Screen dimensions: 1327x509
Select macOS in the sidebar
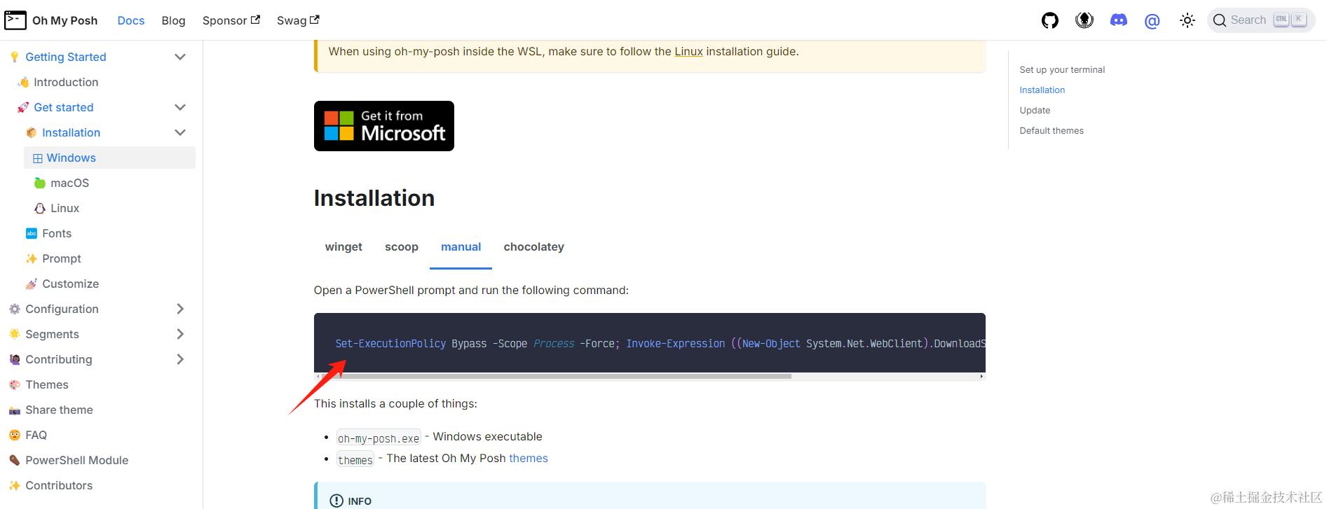tap(69, 183)
